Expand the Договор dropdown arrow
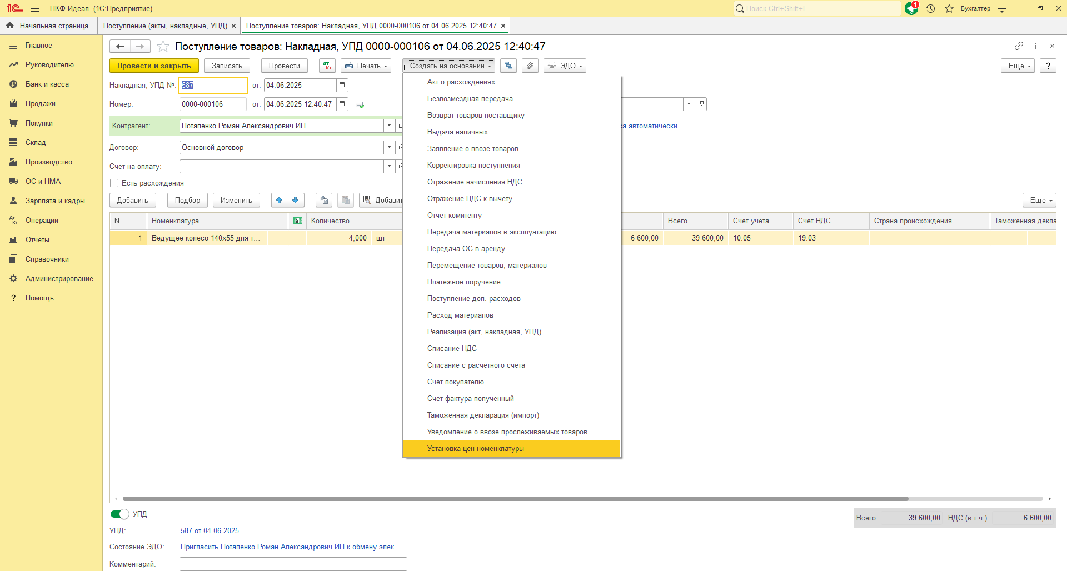The image size is (1067, 571). pyautogui.click(x=389, y=147)
